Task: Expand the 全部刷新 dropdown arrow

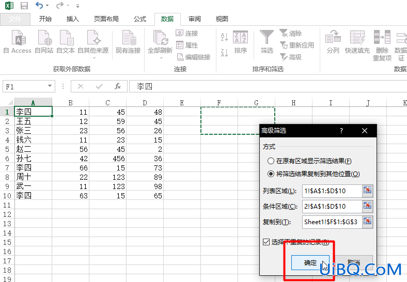Action: tap(161, 58)
